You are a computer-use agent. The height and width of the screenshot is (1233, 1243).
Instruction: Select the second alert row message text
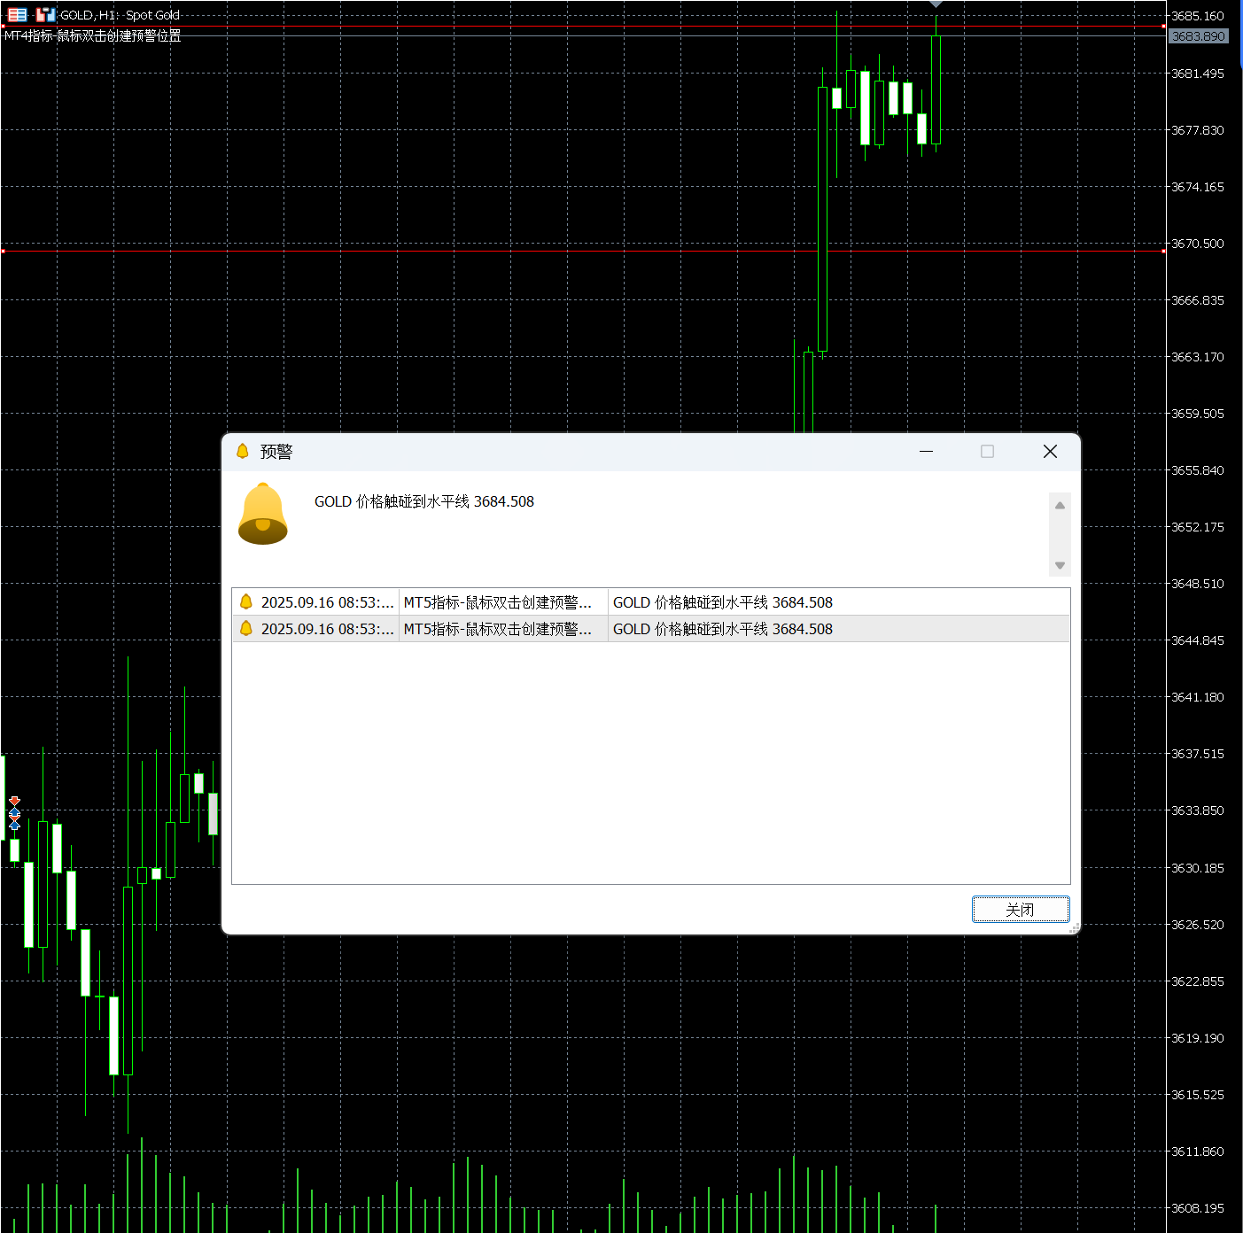(x=722, y=629)
